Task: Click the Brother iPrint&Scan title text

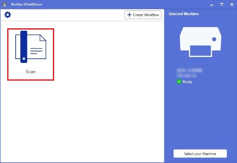Action: (x=27, y=4)
